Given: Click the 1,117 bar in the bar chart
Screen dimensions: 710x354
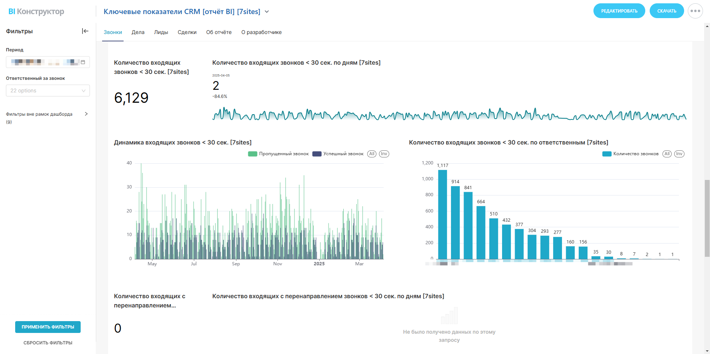Looking at the screenshot, I should (x=443, y=214).
